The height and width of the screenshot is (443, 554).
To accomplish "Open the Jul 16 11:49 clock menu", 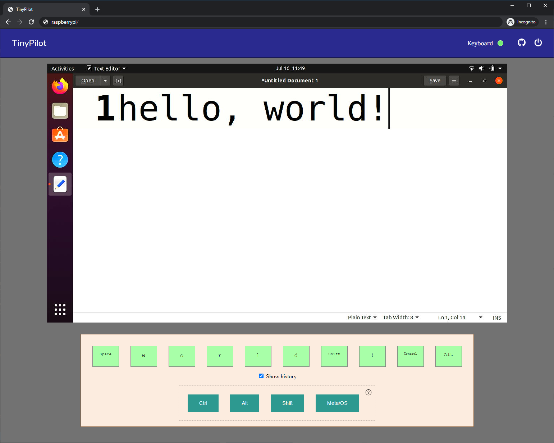I will point(290,68).
